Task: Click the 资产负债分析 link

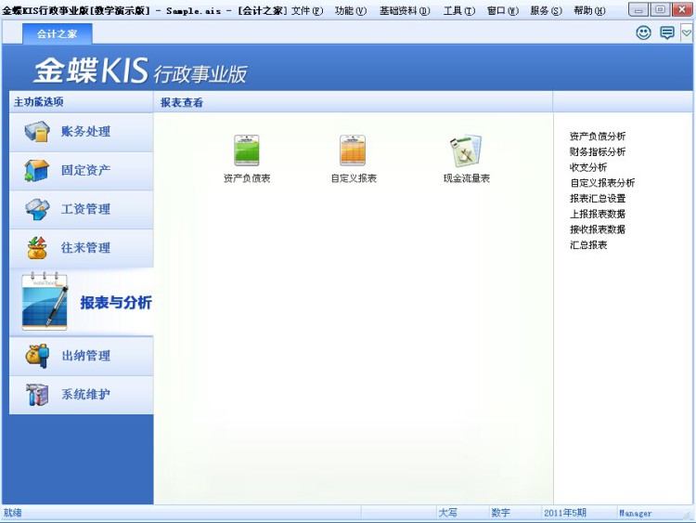Action: tap(597, 137)
